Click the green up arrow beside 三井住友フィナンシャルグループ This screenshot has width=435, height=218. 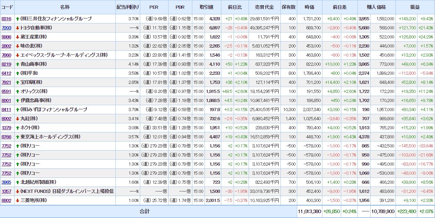[x=17, y=19]
